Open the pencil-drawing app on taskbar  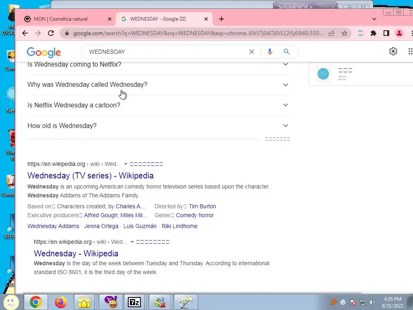click(186, 302)
